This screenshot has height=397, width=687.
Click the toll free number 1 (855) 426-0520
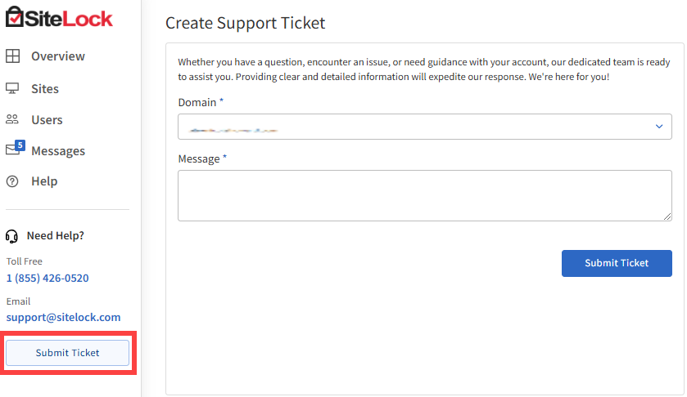tap(47, 278)
